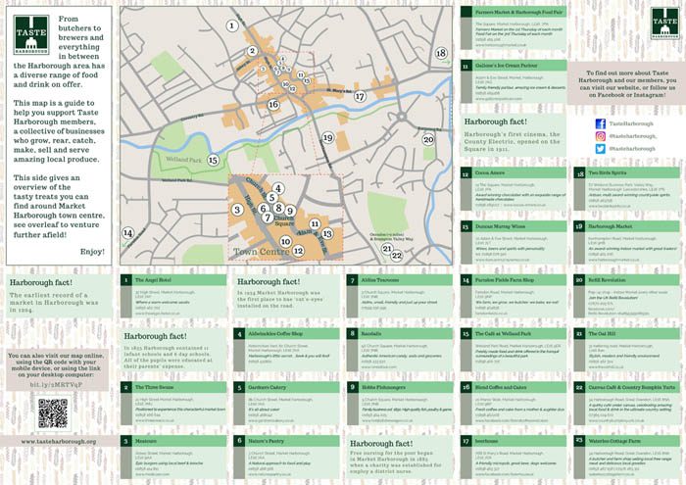Image resolution: width=686 pixels, height=485 pixels.
Task: Select large marker 7 in the Town Centre inset
Action: pyautogui.click(x=268, y=218)
